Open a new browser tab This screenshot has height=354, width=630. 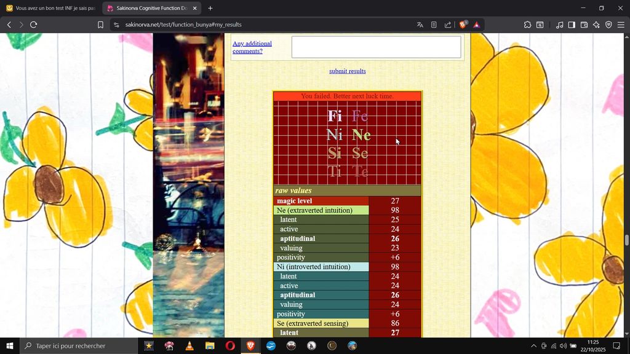coord(210,9)
